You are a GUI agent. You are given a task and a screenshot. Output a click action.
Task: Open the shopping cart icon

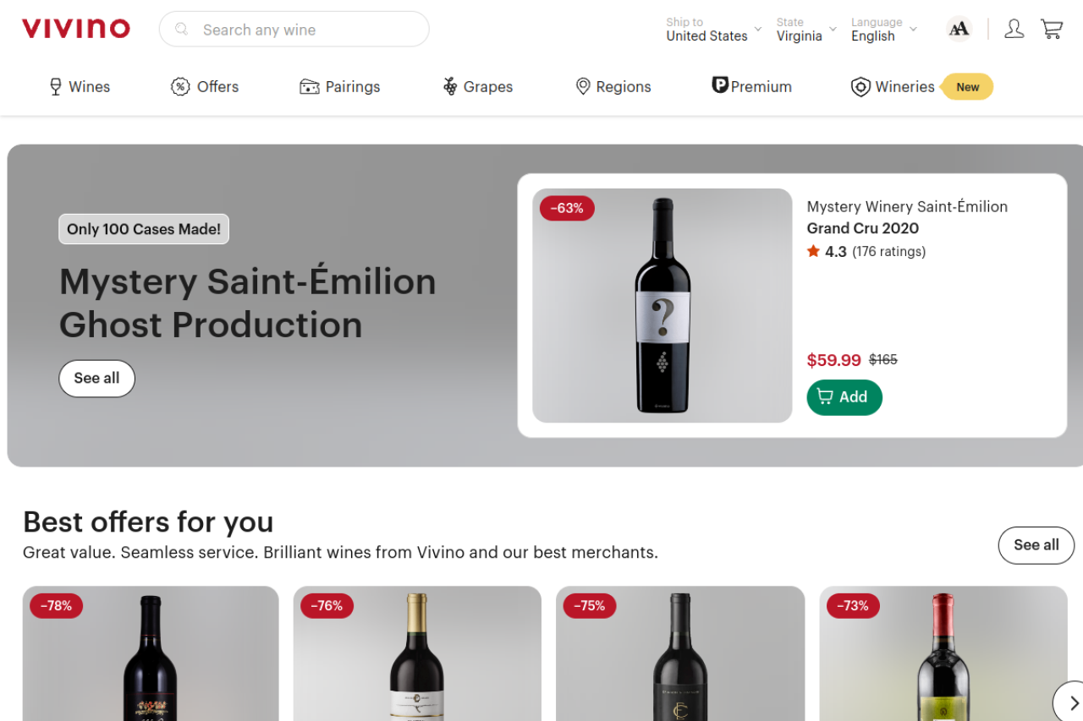1052,29
